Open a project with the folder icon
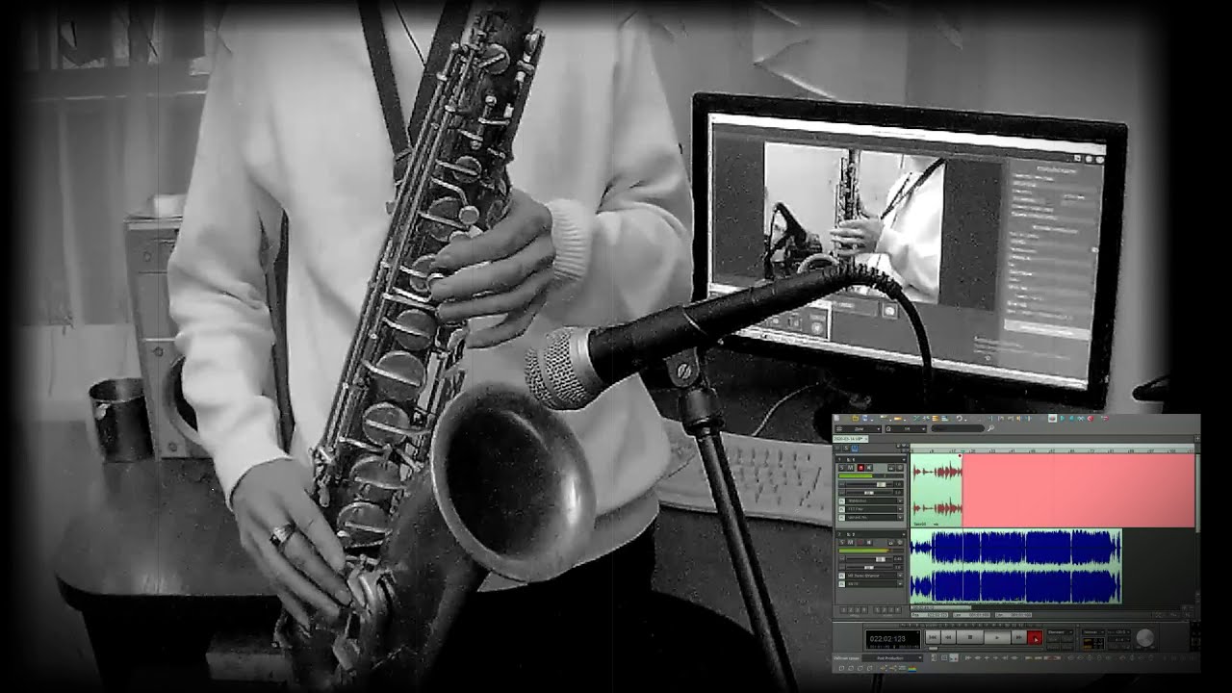This screenshot has height=693, width=1232. tap(855, 418)
